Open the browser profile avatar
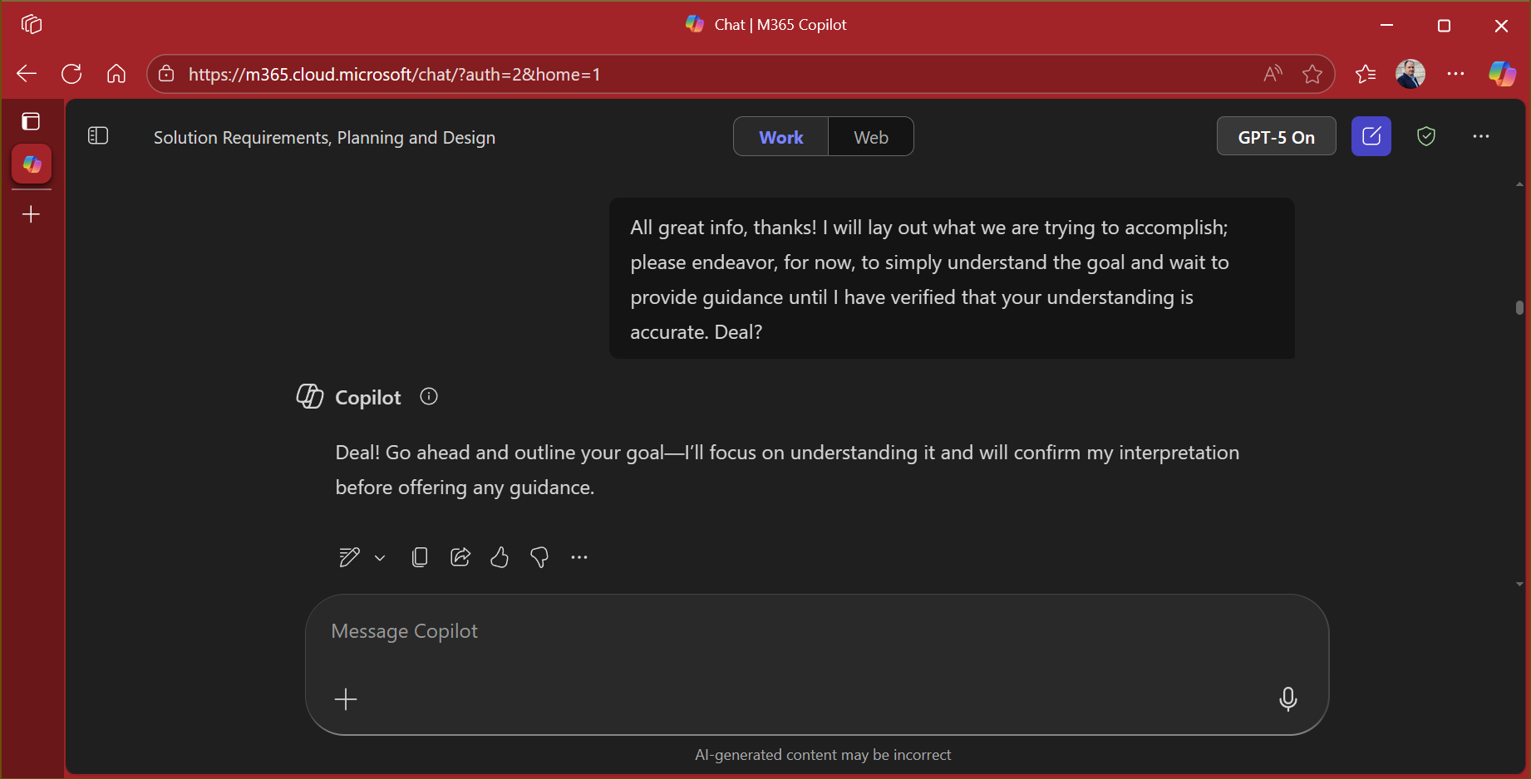The height and width of the screenshot is (779, 1531). (1410, 74)
